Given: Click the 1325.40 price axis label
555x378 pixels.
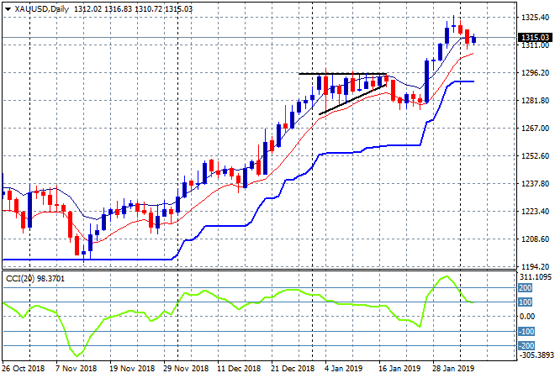Looking at the screenshot, I should [x=535, y=18].
